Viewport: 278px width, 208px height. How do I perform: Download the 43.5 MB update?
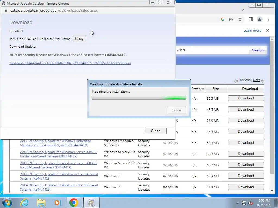[x=246, y=109]
